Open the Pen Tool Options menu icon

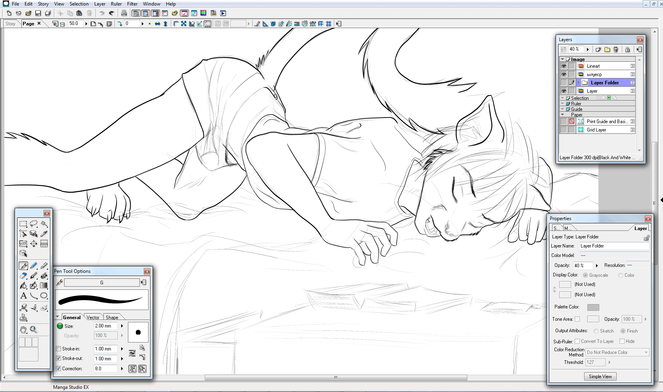[x=143, y=282]
